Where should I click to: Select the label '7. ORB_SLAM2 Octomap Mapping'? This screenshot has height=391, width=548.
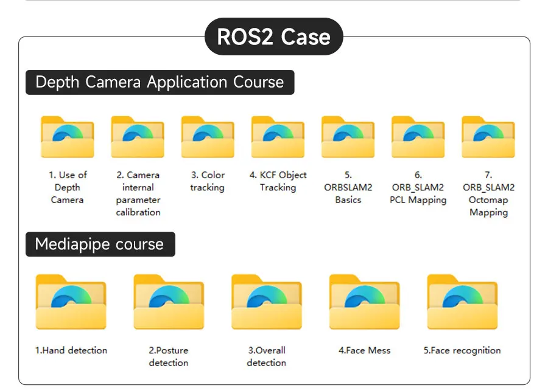[488, 193]
